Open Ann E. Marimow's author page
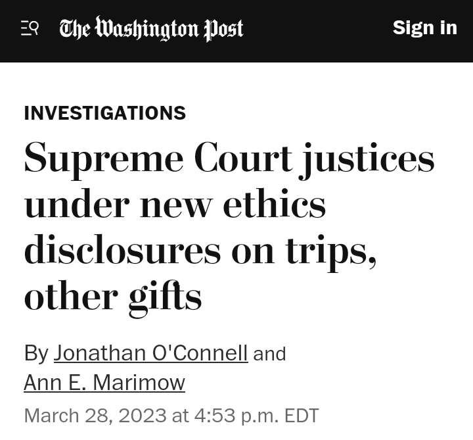The image size is (473, 440). pos(104,382)
